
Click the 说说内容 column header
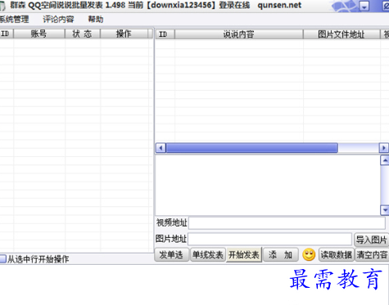click(239, 34)
